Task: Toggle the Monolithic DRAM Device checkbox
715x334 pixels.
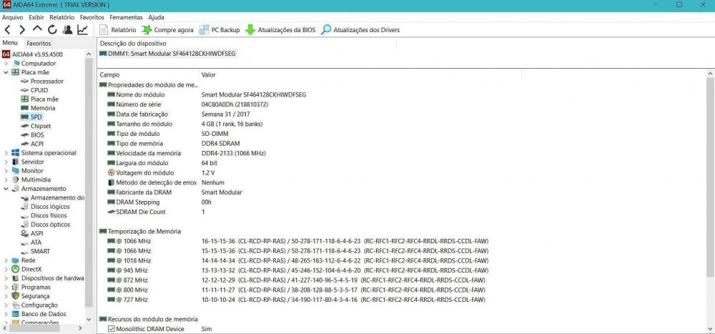Action: 112,329
